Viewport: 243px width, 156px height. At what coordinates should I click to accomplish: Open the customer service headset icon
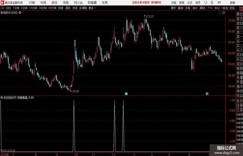tap(206, 3)
